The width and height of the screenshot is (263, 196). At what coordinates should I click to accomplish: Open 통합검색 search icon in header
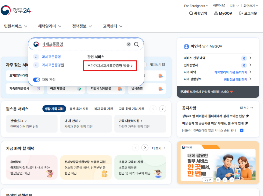pos(191,13)
